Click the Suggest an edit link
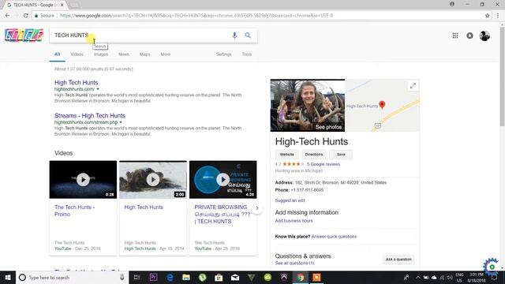Image resolution: width=505 pixels, height=284 pixels. click(x=290, y=200)
